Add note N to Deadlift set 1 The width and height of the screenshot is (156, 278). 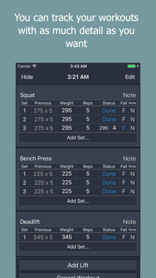[133, 237]
